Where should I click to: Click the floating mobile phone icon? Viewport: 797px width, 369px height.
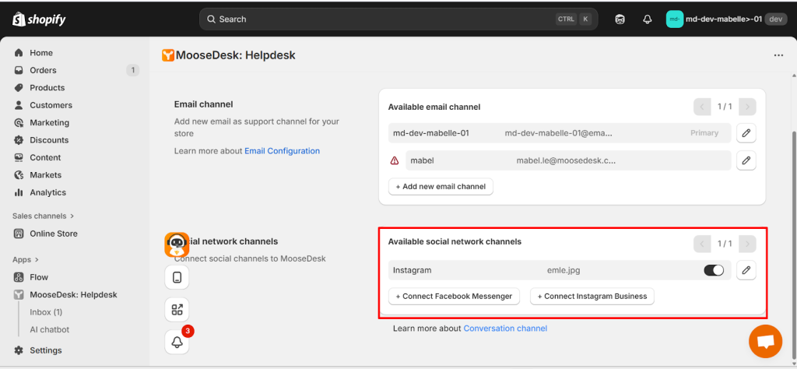(x=177, y=277)
